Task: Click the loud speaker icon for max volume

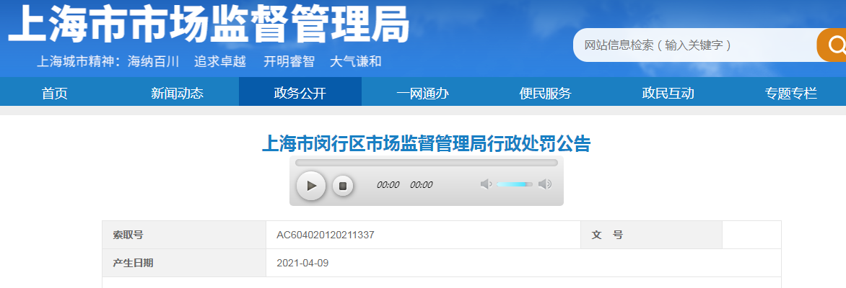Action: 545,184
